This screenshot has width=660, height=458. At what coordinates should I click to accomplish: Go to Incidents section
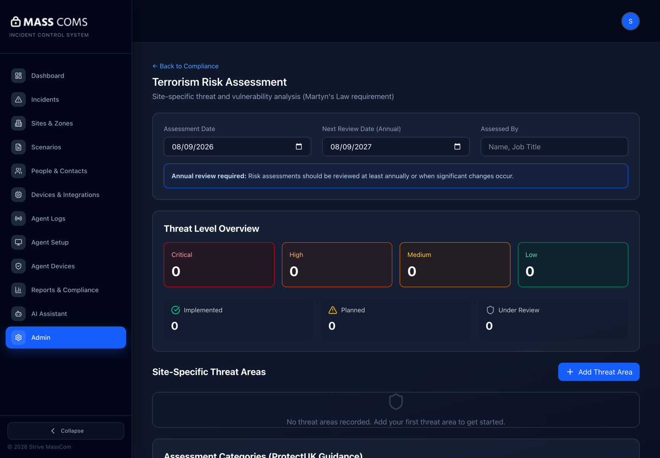tap(66, 99)
